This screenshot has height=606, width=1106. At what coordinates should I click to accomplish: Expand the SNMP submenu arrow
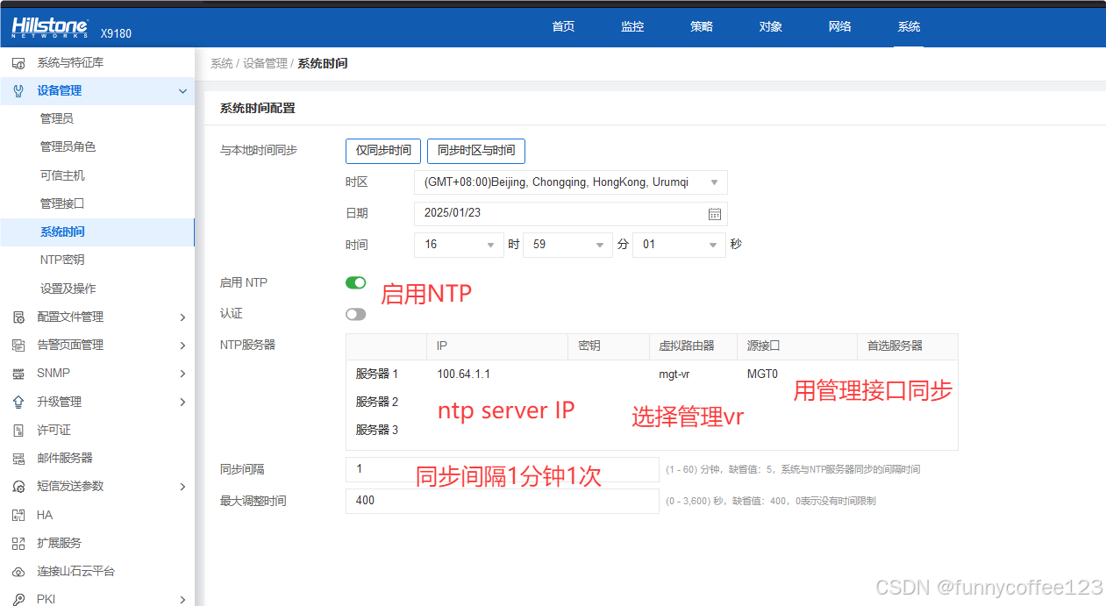click(x=182, y=374)
